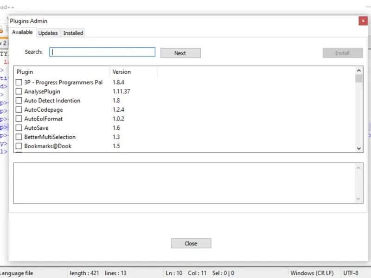
Task: Check the AnalysePlugin checkbox
Action: click(19, 91)
